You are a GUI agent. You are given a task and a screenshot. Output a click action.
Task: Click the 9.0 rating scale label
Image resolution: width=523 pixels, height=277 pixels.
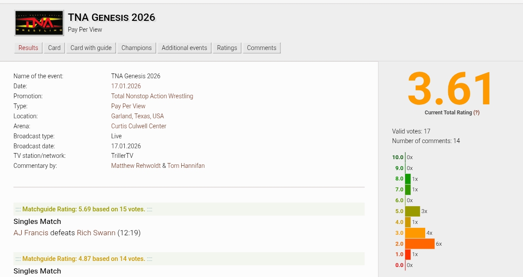[399, 168]
